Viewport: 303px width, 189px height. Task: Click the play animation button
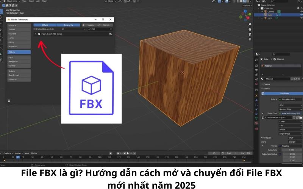click(128, 153)
